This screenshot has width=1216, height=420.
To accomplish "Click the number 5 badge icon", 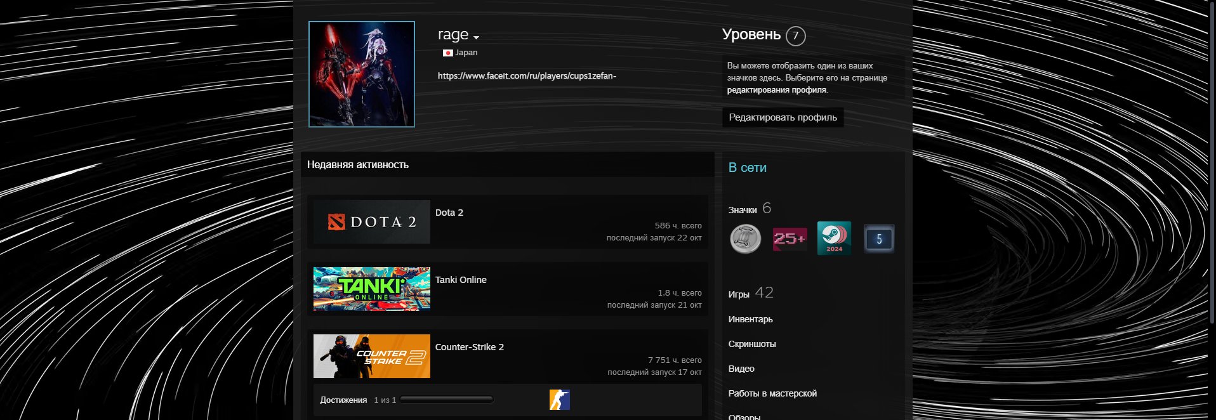I will (x=879, y=239).
